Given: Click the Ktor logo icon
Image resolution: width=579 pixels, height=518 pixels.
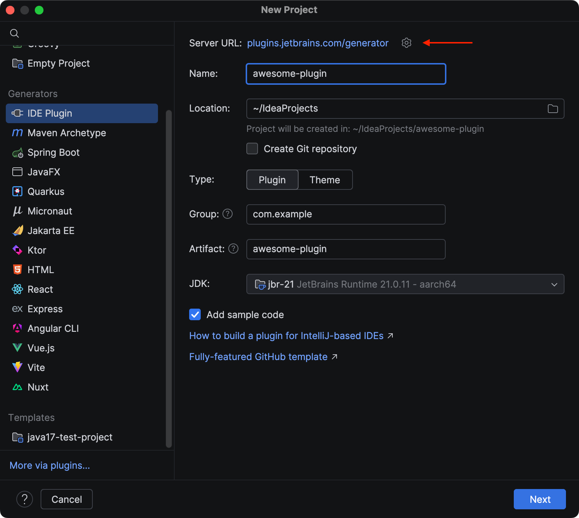Looking at the screenshot, I should coord(17,250).
